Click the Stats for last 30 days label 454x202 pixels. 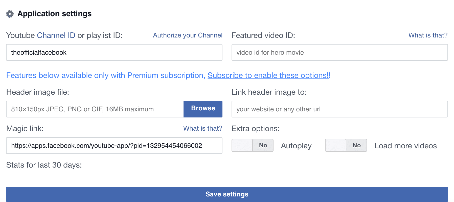pyautogui.click(x=44, y=165)
